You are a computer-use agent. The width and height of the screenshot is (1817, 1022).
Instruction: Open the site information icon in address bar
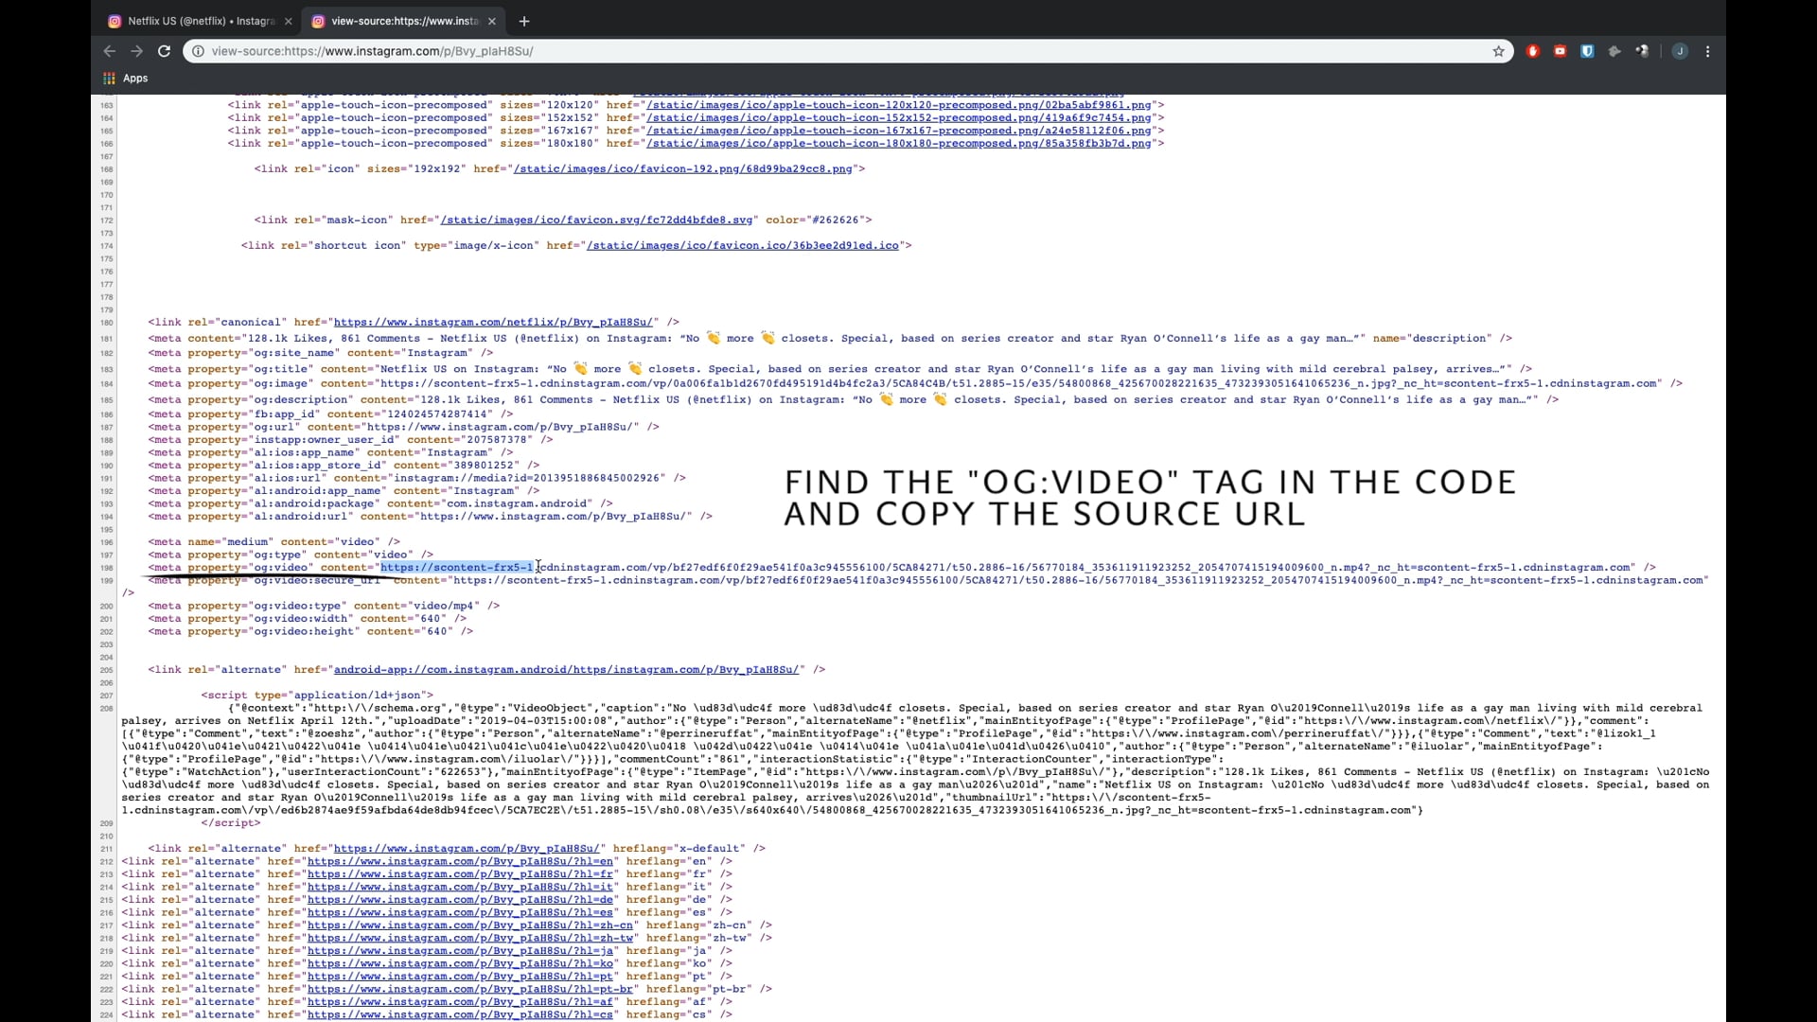(198, 51)
